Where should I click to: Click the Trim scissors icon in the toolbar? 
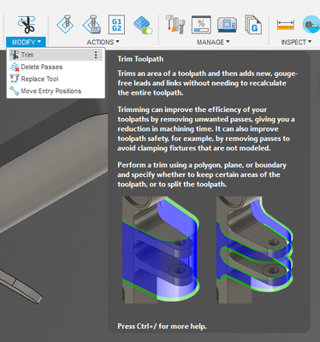(27, 25)
